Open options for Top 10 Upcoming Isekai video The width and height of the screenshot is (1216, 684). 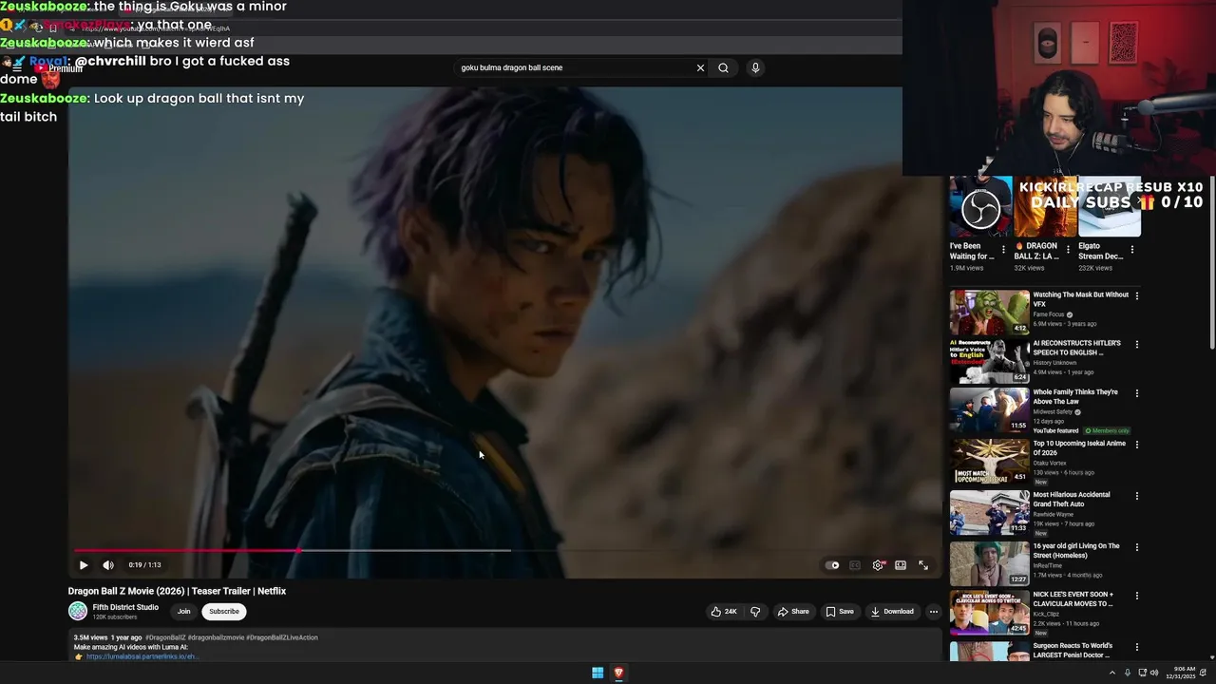[x=1136, y=444]
